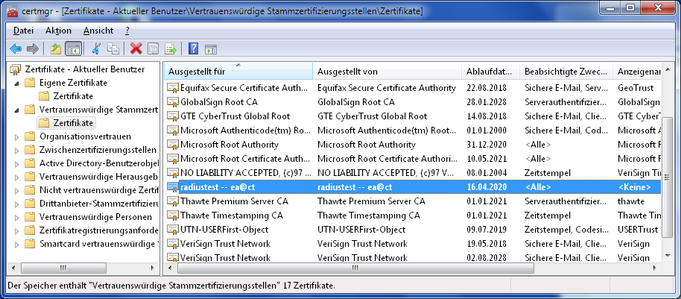681x299 pixels.
Task: Sort by Beabsichtigte Zwecke column
Action: click(x=566, y=72)
